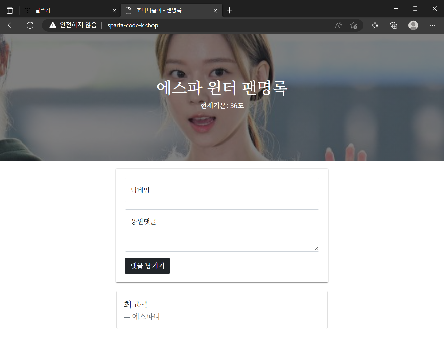444x349 pixels.
Task: Open the user profile menu
Action: pos(413,25)
